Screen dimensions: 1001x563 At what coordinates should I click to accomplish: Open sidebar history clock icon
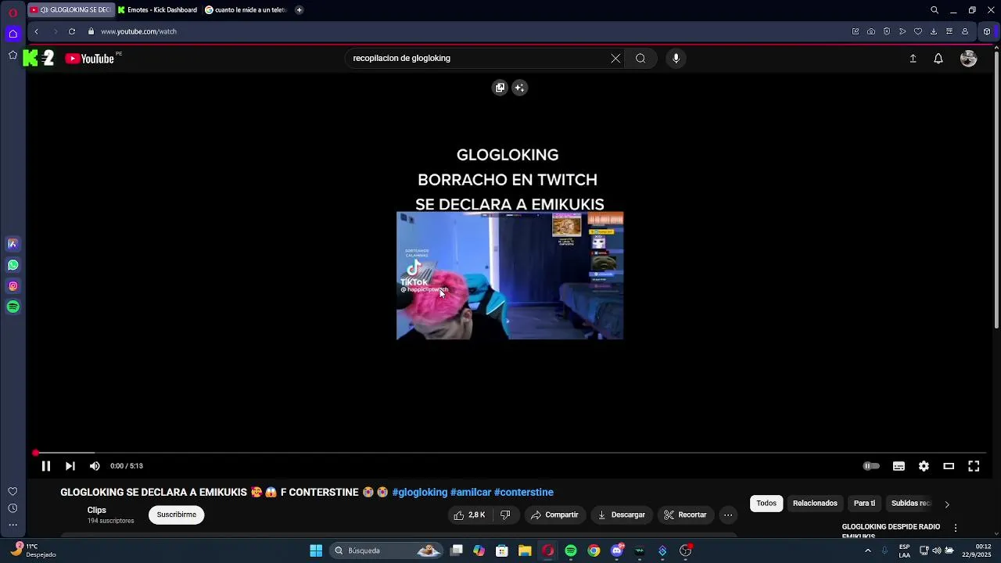click(x=13, y=508)
